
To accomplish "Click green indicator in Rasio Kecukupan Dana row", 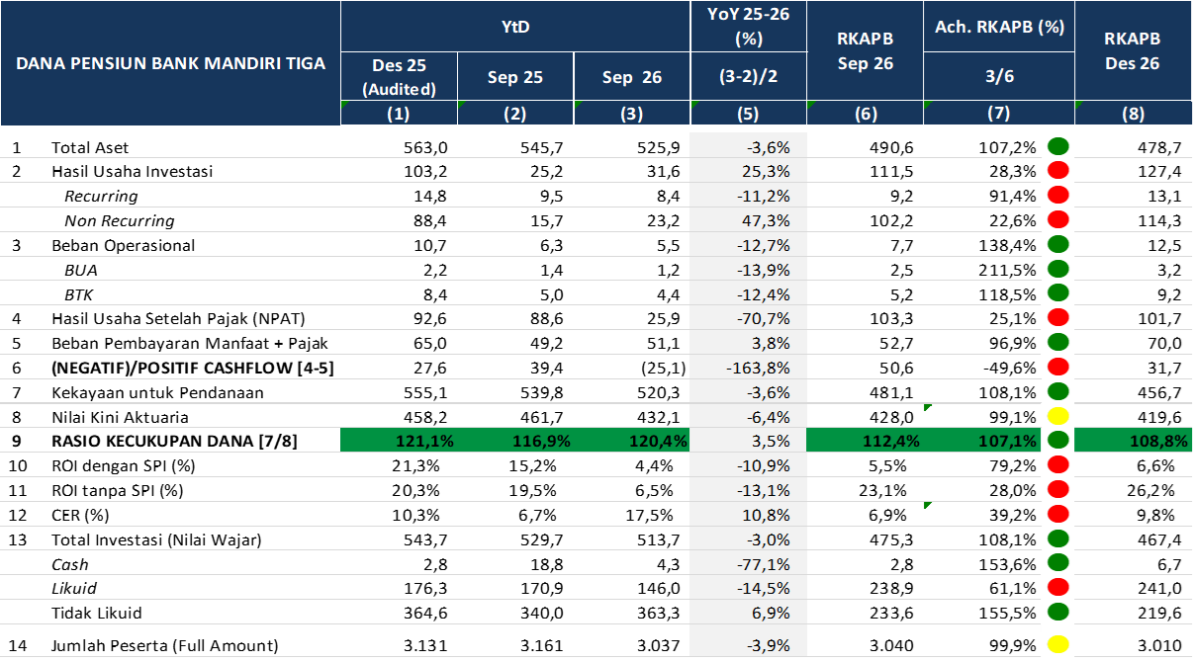I will point(1057,441).
